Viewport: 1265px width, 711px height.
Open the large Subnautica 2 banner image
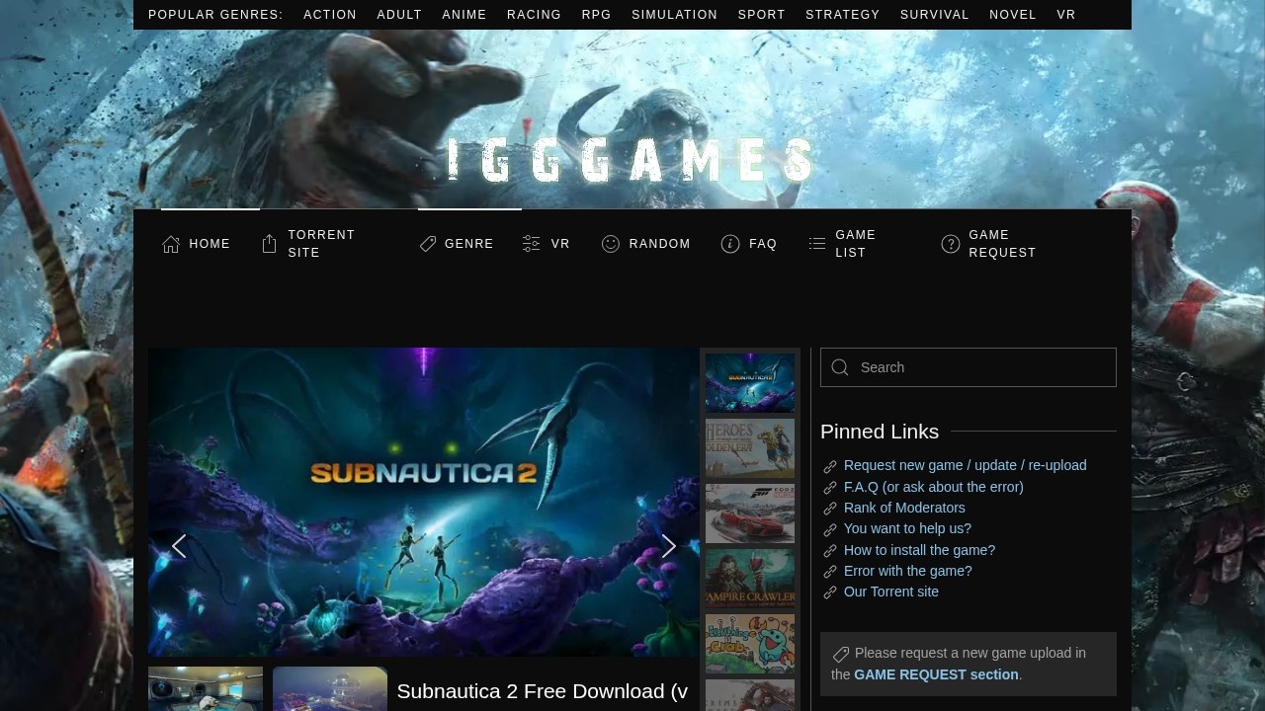point(424,502)
